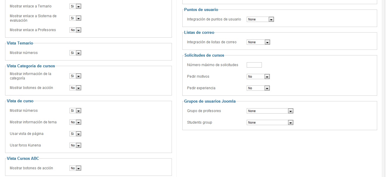Open the Mostrar enlace a Temario dropdown
Image resolution: width=387 pixels, height=177 pixels.
[75, 6]
